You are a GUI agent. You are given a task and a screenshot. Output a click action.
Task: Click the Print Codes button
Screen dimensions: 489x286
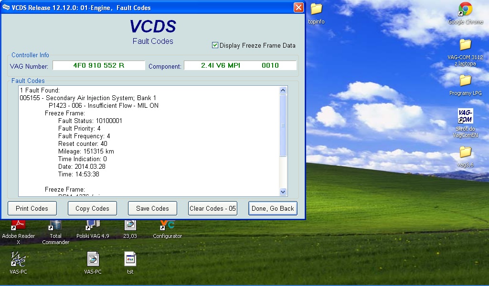point(32,208)
